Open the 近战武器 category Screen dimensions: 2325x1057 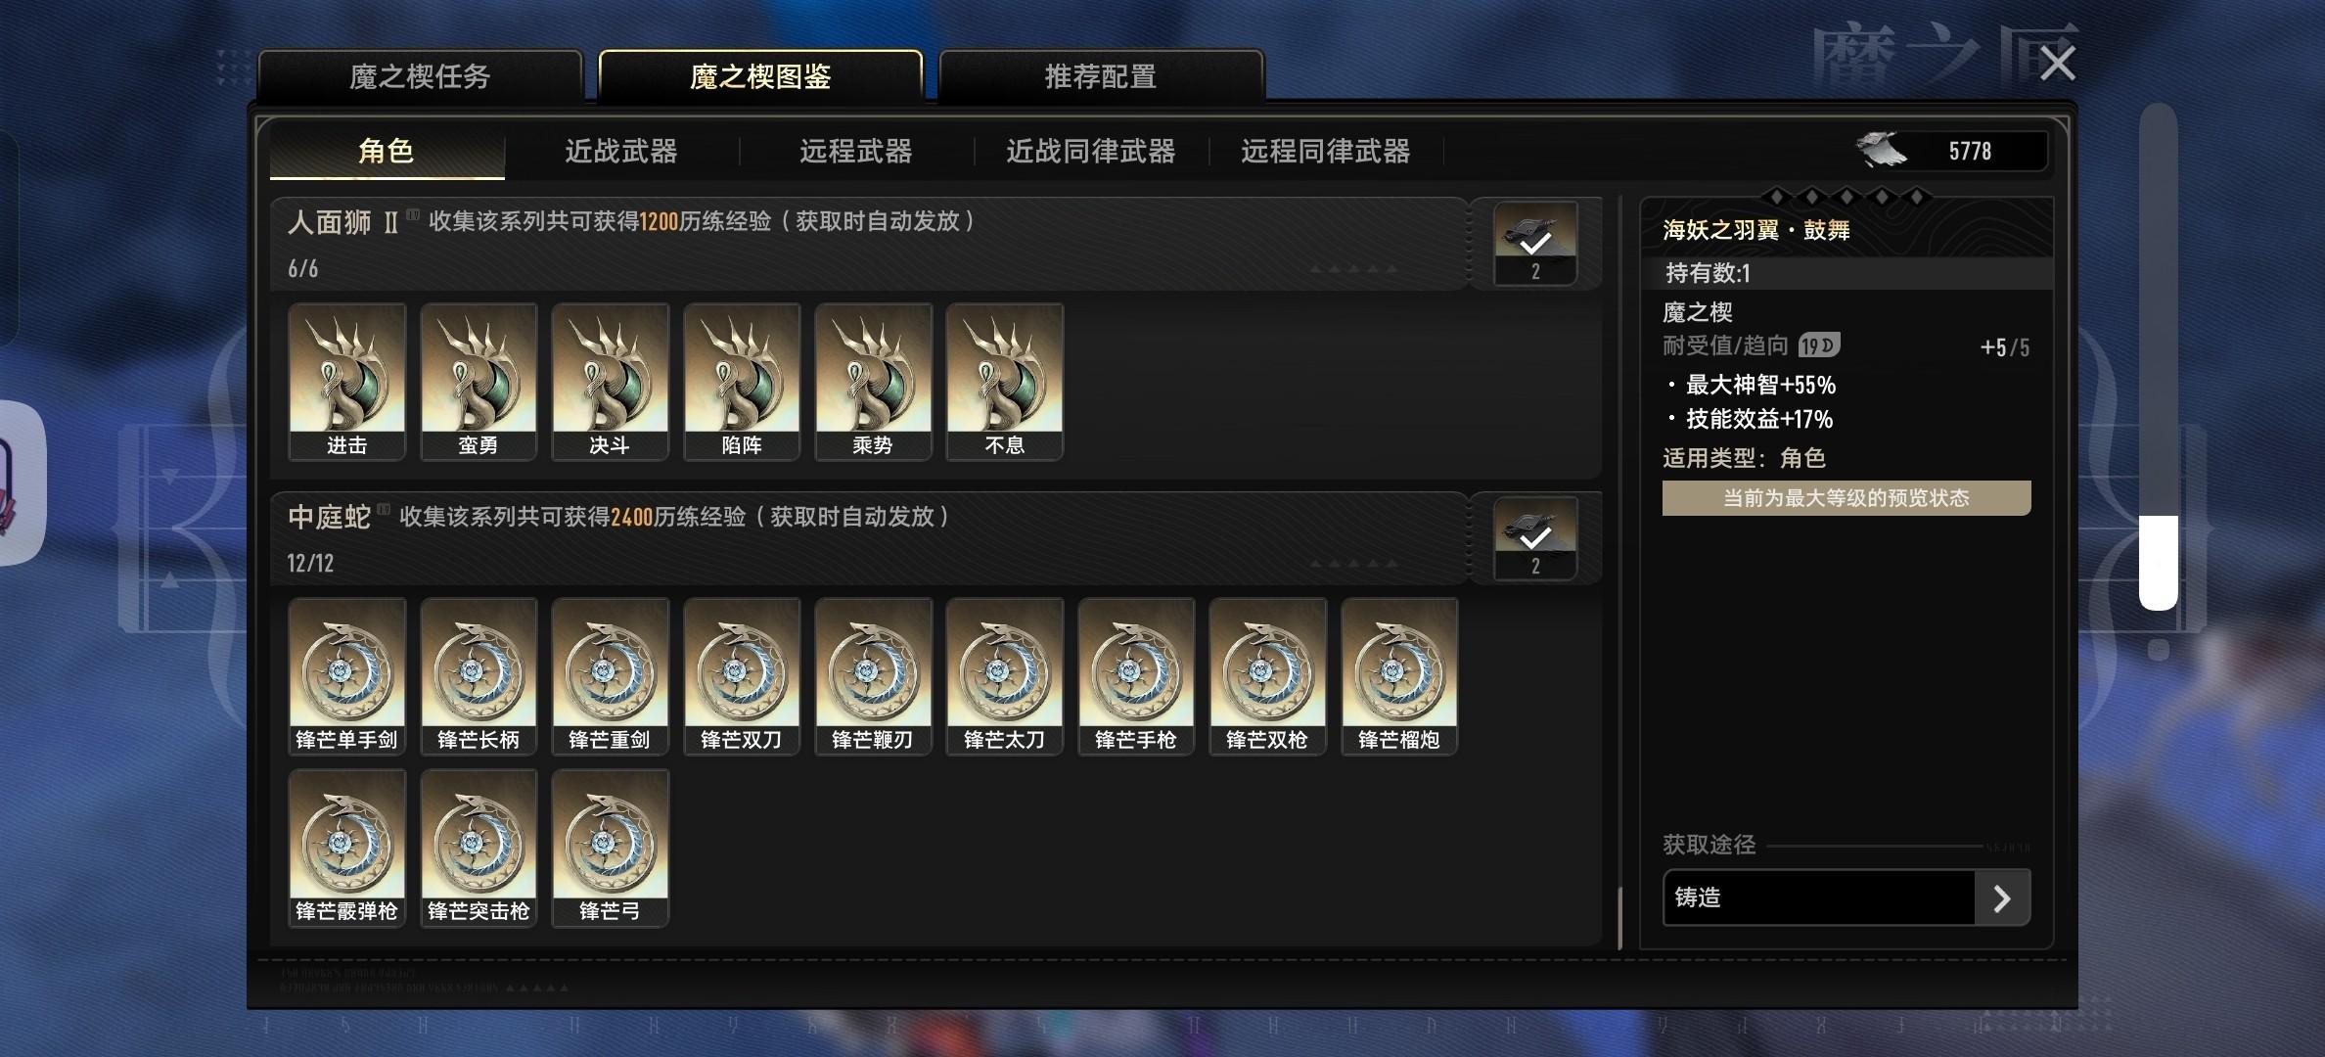[621, 151]
